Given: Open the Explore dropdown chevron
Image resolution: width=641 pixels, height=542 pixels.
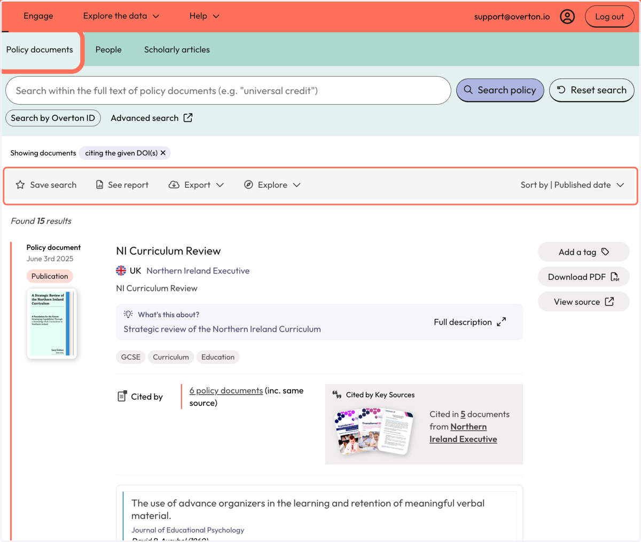Looking at the screenshot, I should pos(297,185).
